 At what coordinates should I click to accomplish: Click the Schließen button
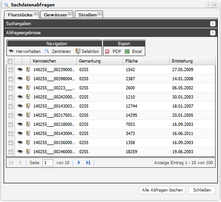202,190
